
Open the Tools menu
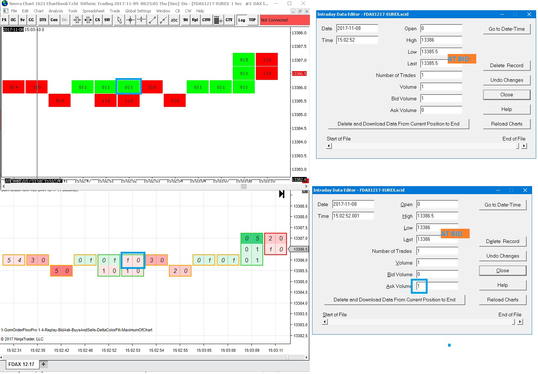pos(73,11)
